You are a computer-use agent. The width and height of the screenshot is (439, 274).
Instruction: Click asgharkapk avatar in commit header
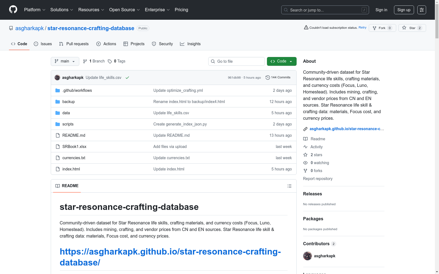(x=57, y=78)
